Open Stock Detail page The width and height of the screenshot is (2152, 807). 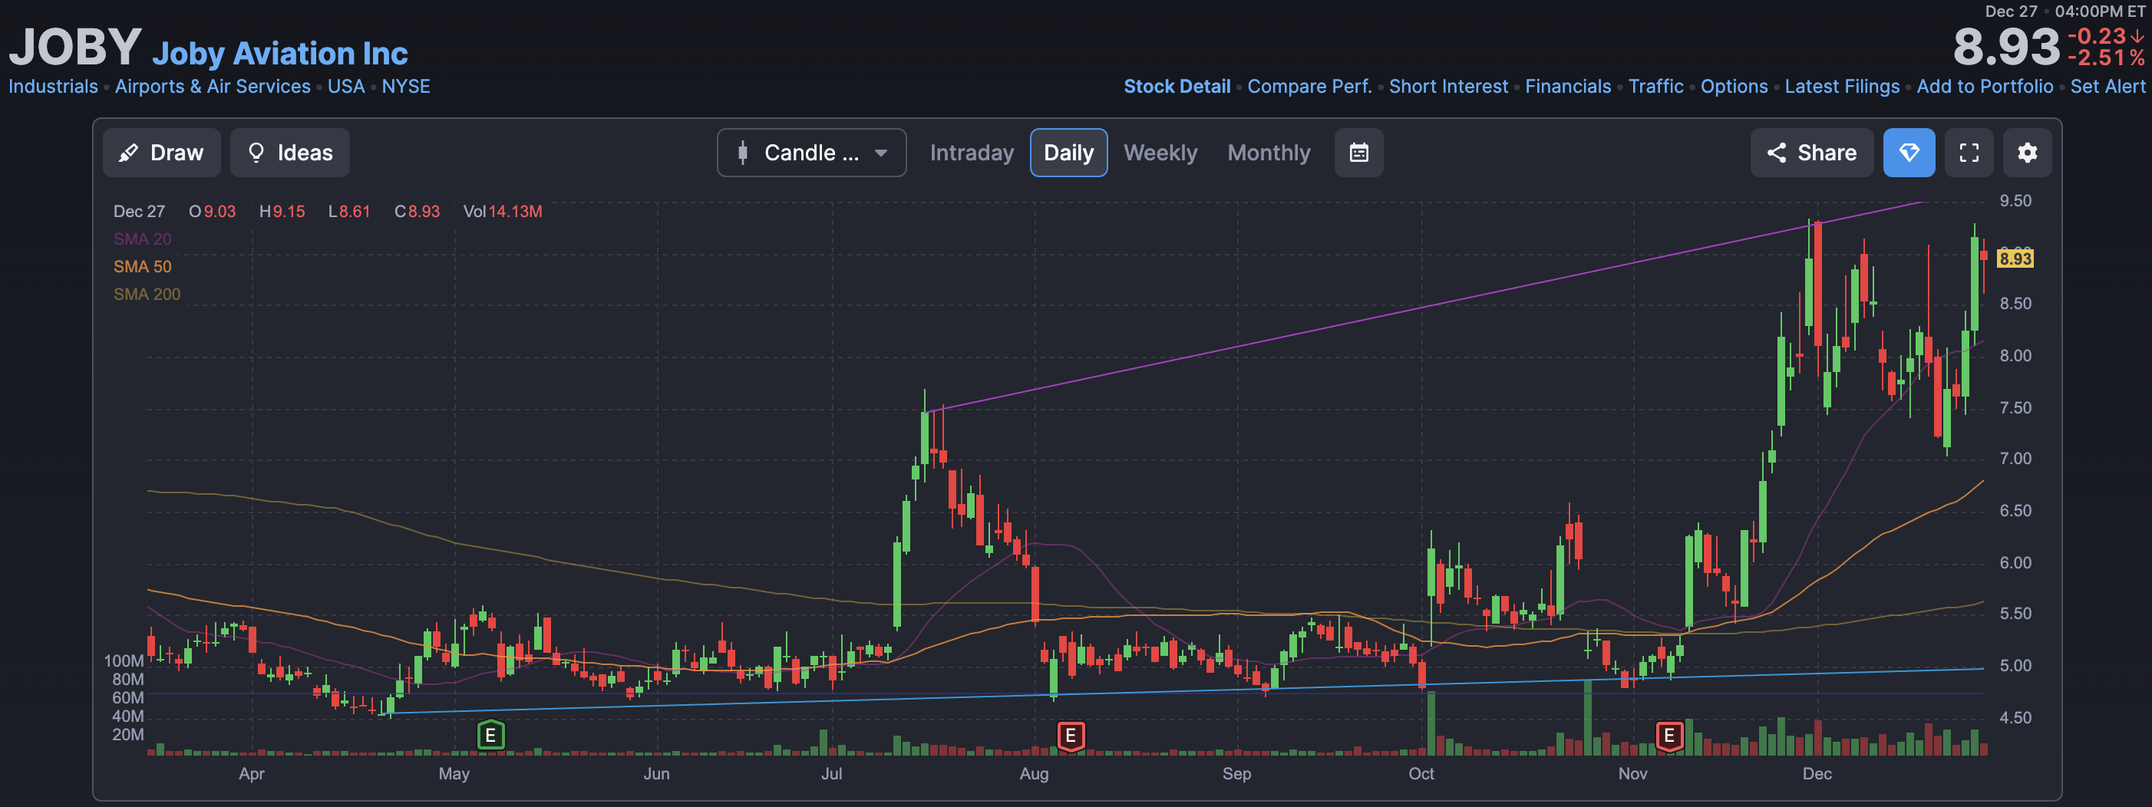click(1177, 87)
